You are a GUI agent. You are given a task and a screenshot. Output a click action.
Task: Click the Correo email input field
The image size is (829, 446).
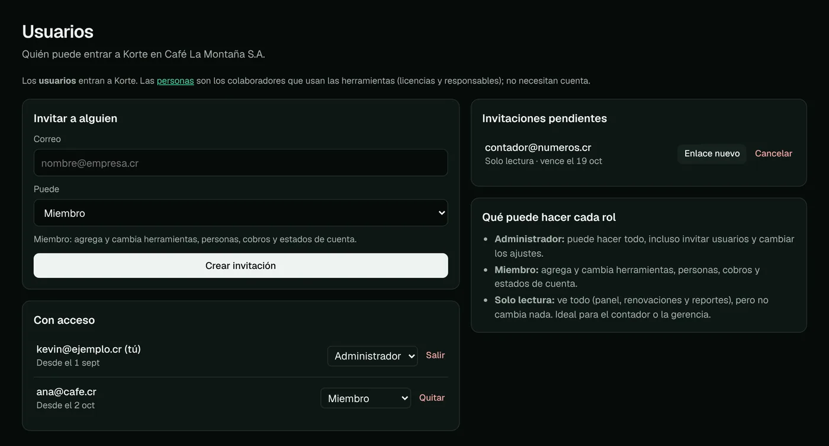tap(240, 163)
